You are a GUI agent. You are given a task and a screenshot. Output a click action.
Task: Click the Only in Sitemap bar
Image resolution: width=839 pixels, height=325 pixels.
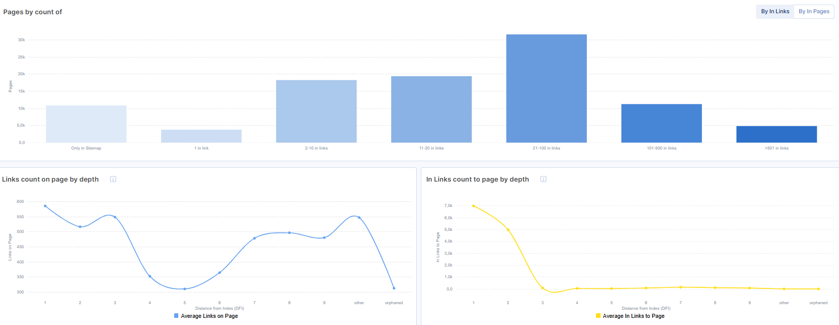(86, 124)
